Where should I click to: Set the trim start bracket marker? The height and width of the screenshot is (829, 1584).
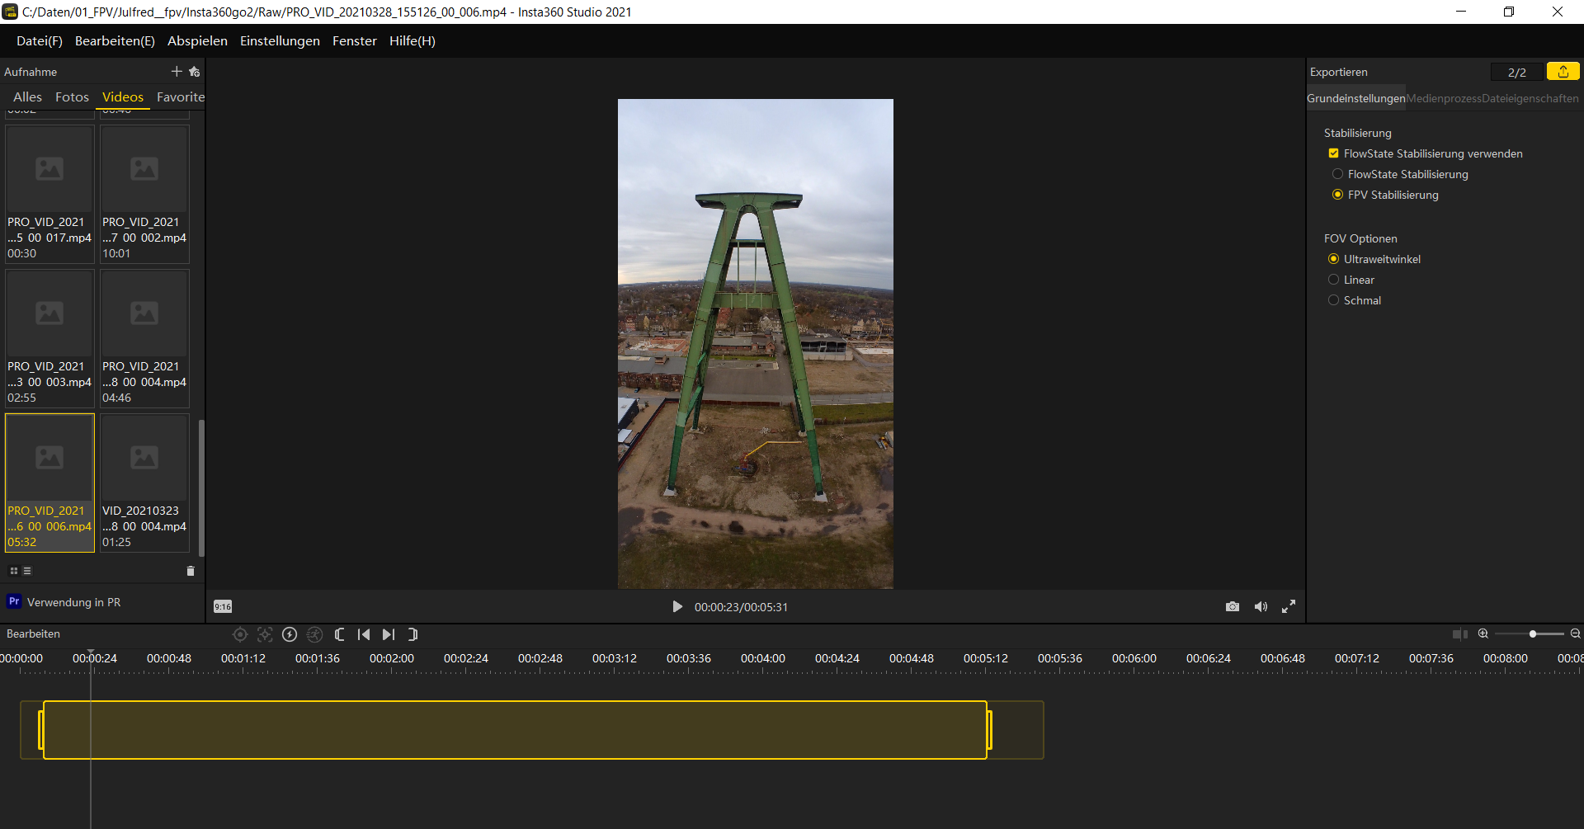(x=339, y=634)
